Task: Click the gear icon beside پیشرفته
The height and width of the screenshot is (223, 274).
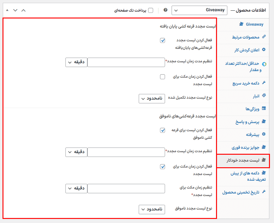Action: [x=264, y=134]
